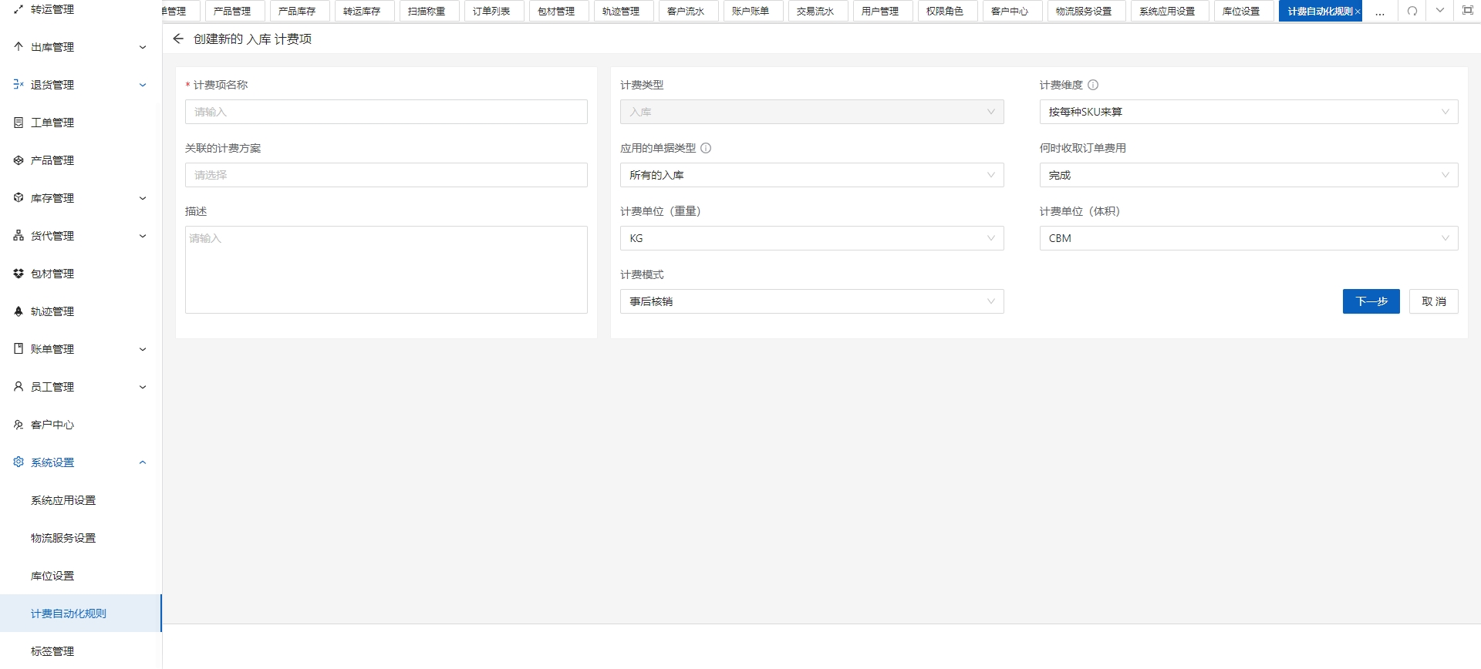The width and height of the screenshot is (1481, 669).
Task: Open the 计费单位（体积）dropdown showing CBM
Action: pyautogui.click(x=1248, y=238)
